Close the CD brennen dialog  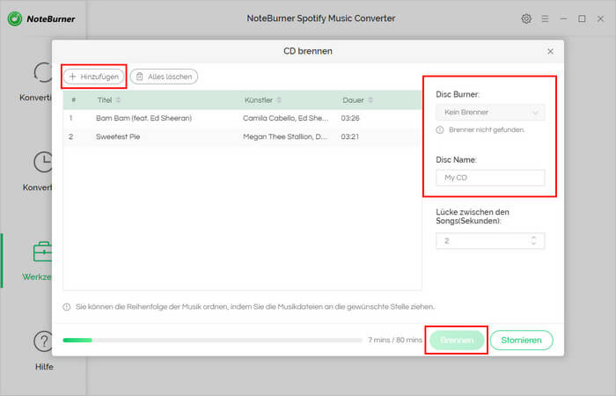click(550, 51)
